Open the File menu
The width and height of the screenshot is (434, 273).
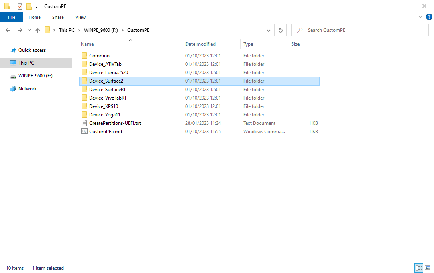click(x=12, y=17)
